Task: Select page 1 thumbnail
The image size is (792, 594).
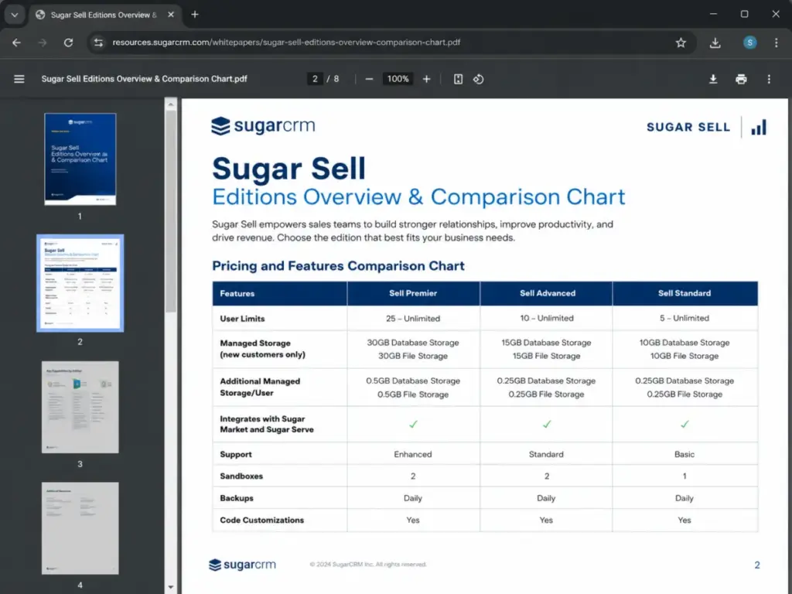Action: coord(80,159)
